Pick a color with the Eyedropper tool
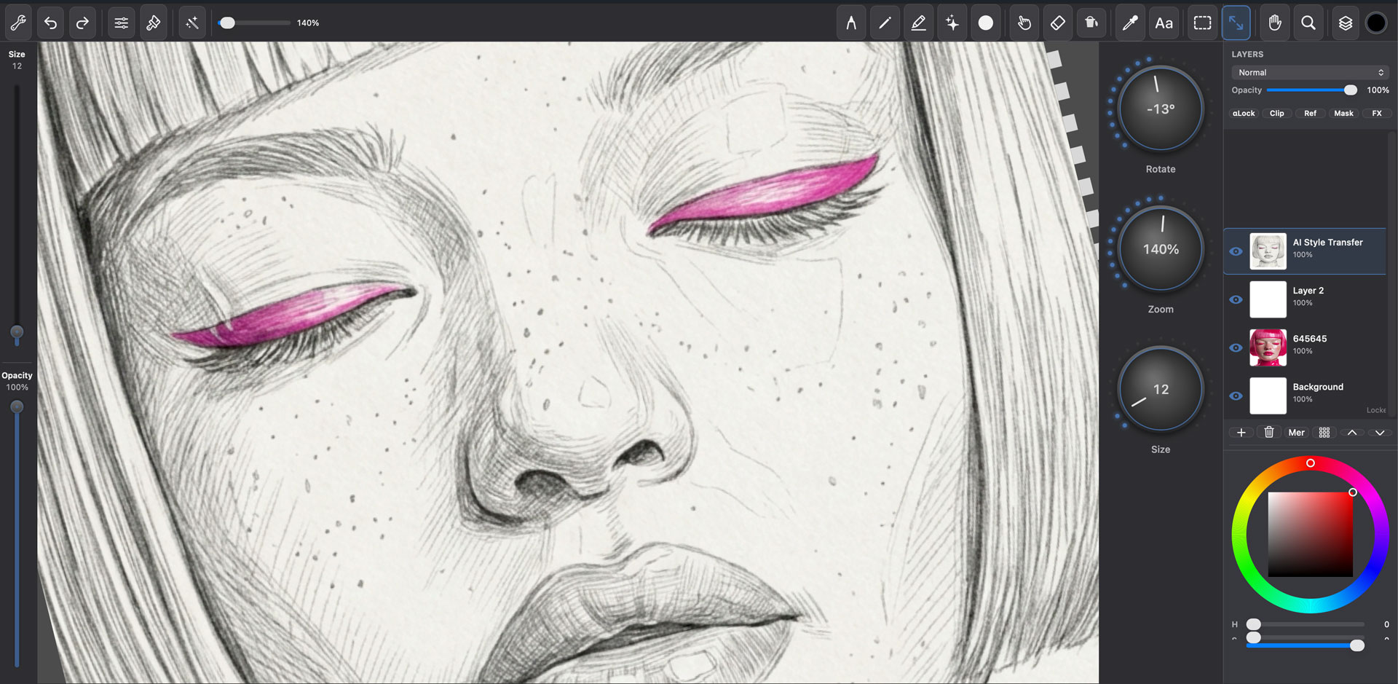 coord(1130,23)
